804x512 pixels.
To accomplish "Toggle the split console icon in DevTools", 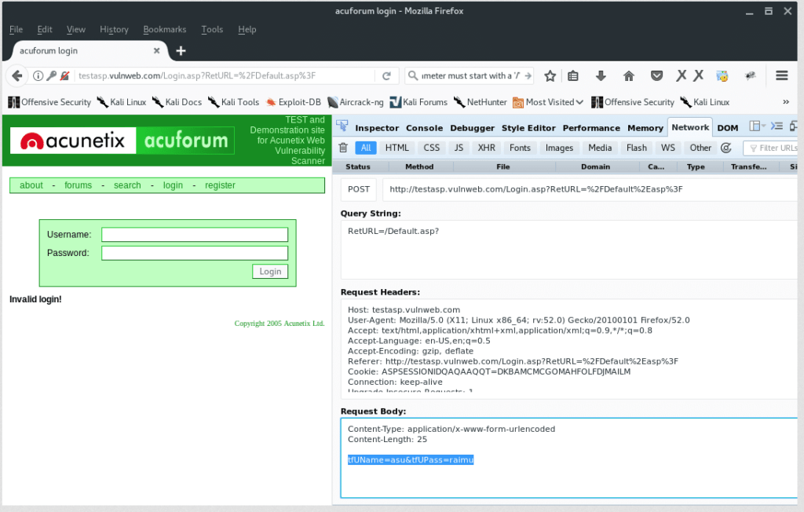I will coord(777,126).
